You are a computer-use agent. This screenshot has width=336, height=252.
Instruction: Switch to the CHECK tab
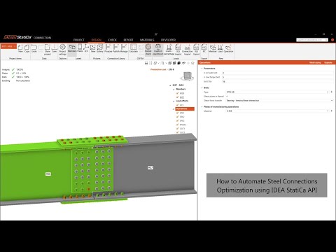[112, 40]
